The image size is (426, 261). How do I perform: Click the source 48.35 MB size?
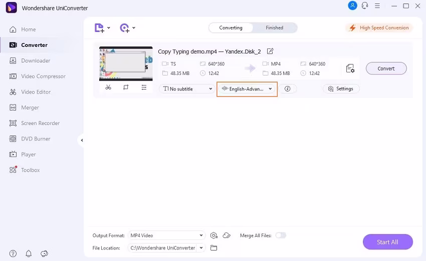pyautogui.click(x=180, y=73)
